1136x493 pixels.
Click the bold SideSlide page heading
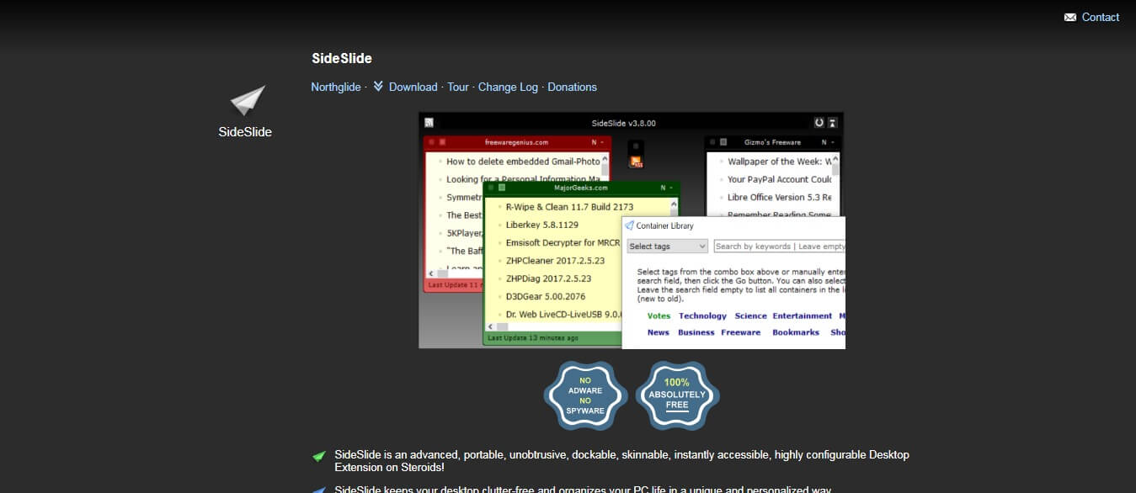pos(342,58)
